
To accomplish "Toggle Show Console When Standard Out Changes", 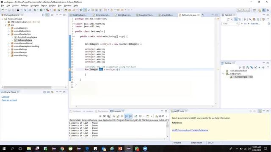I will click(x=126, y=116).
